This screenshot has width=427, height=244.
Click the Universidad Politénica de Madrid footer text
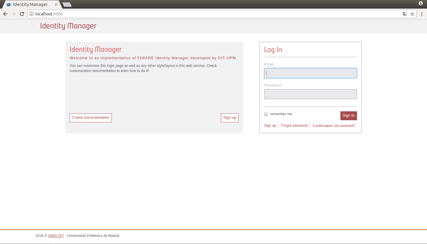pos(93,236)
